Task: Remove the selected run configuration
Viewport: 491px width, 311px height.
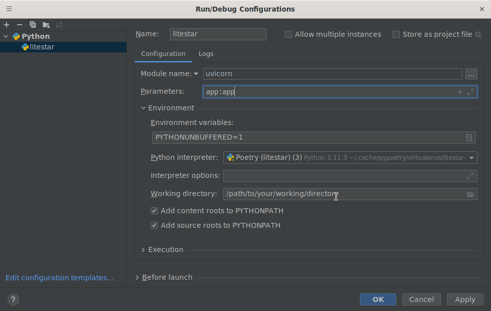Action: [19, 24]
